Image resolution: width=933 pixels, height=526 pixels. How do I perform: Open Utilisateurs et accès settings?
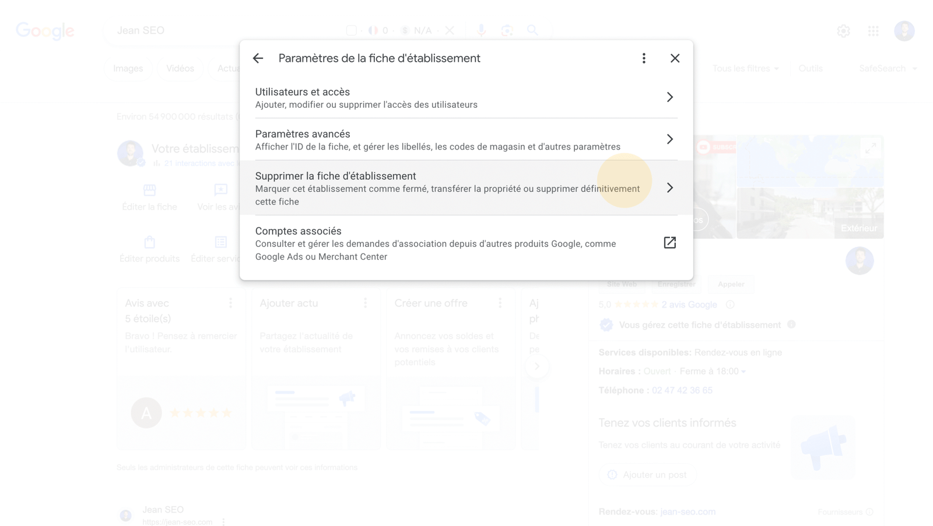466,97
